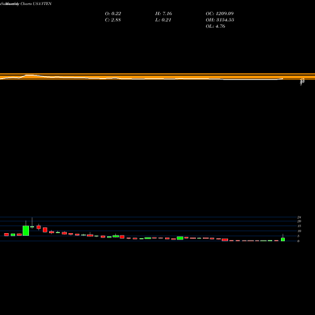
Task: Click the 'OL: 4.76' value
Action: (x=215, y=26)
